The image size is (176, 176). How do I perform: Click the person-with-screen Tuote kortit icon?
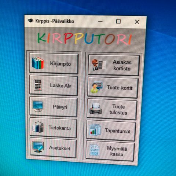[x=96, y=87]
